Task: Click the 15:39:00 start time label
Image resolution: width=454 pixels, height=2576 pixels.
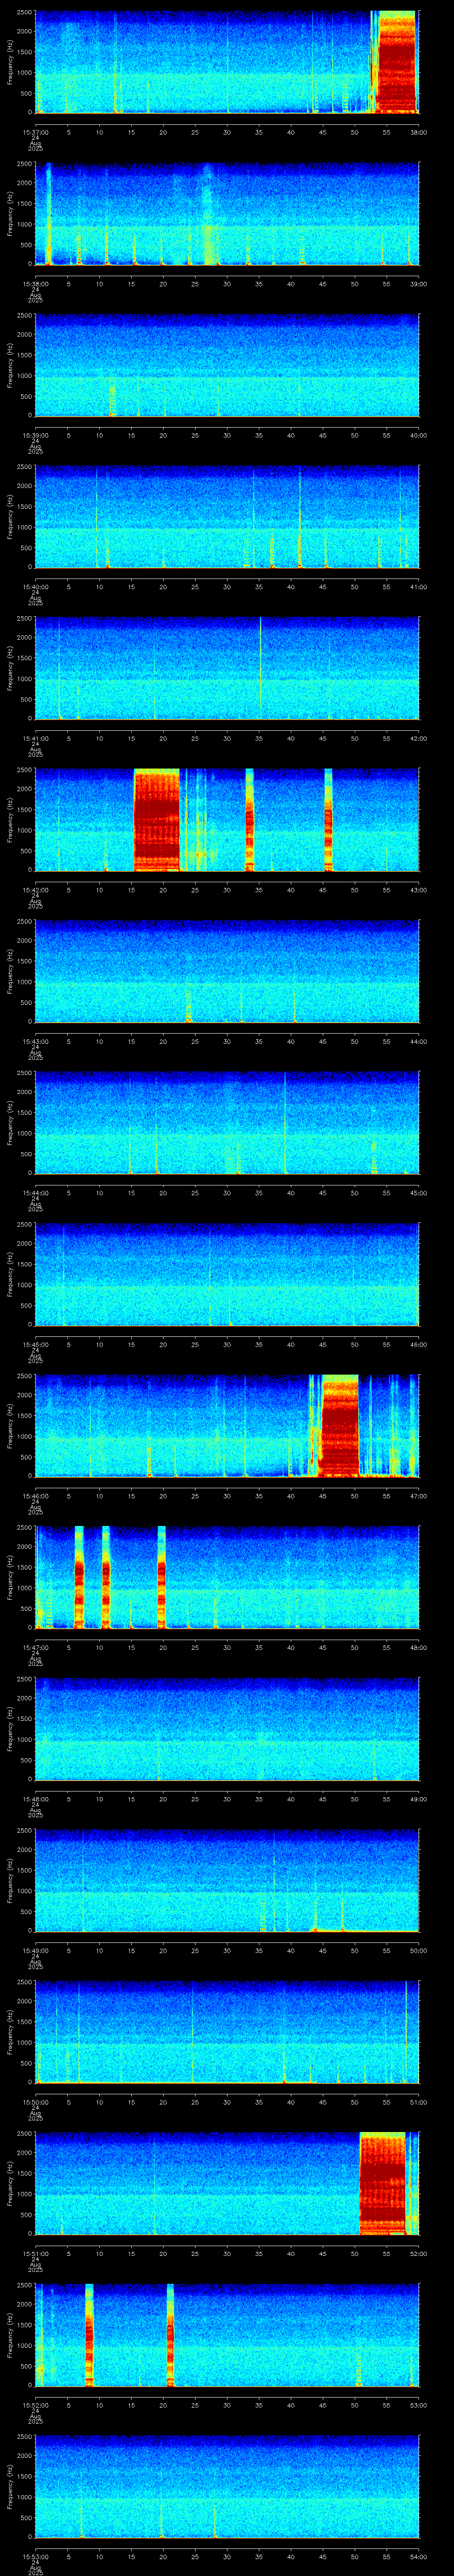Action: (x=36, y=435)
